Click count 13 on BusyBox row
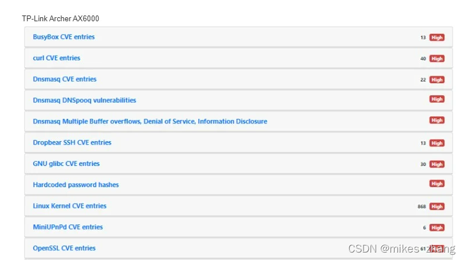464x260 pixels. point(423,38)
